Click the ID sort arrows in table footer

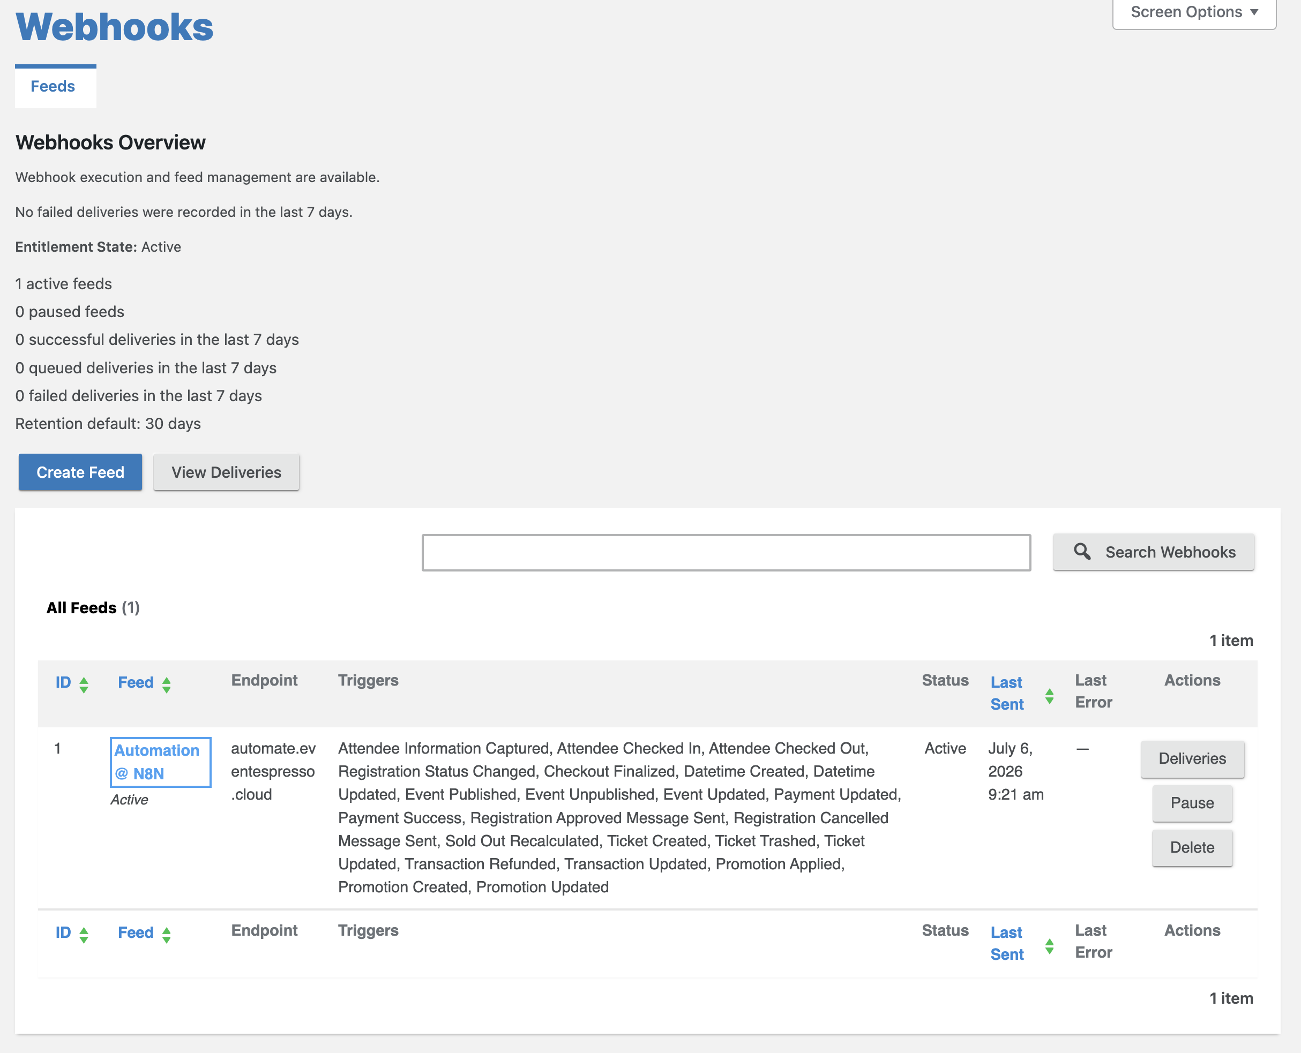[84, 935]
